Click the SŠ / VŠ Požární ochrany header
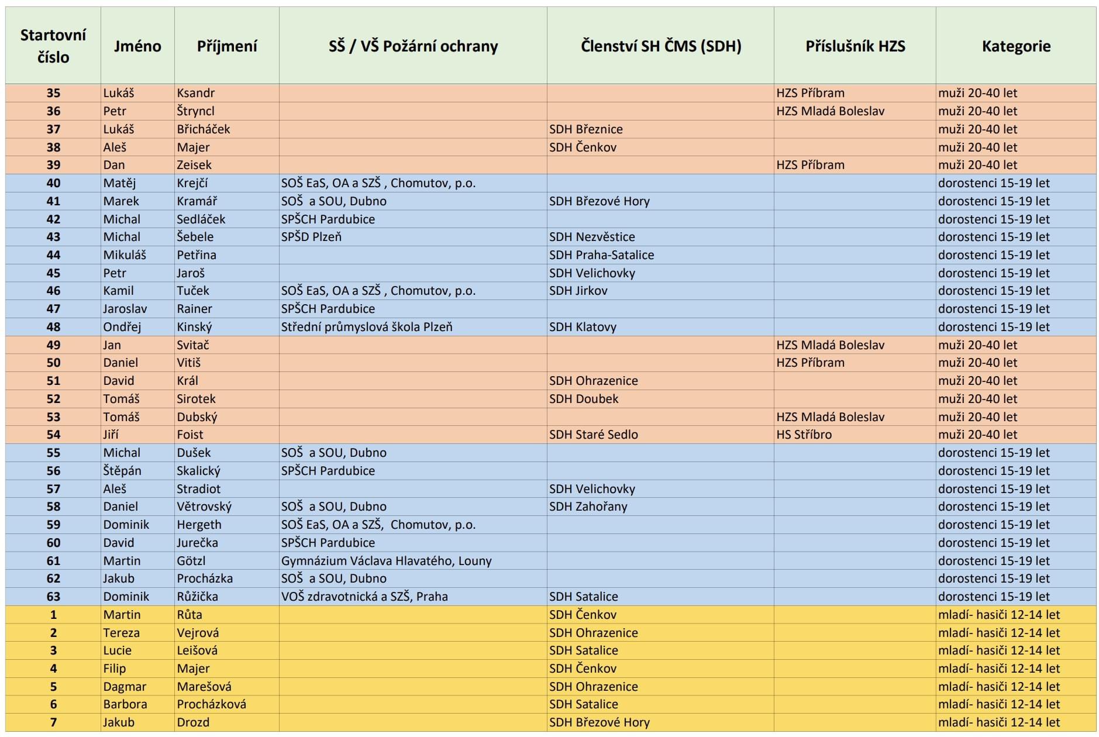1099x737 pixels. tap(413, 46)
